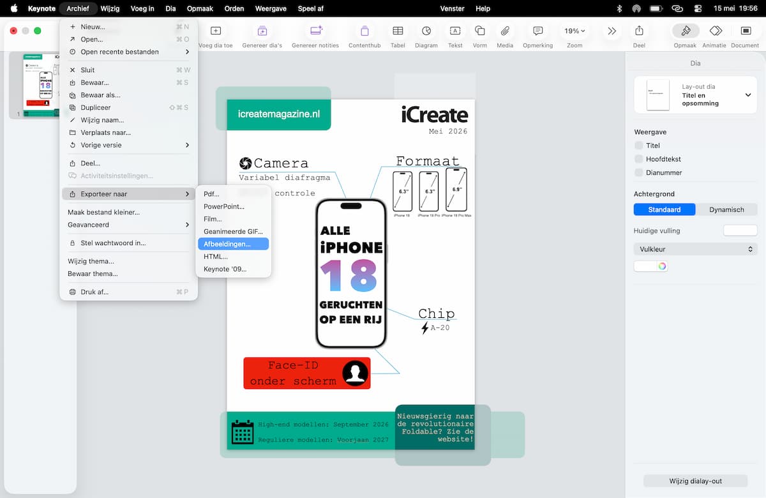Select Keynote '09… export option
The height and width of the screenshot is (498, 766).
pyautogui.click(x=233, y=269)
